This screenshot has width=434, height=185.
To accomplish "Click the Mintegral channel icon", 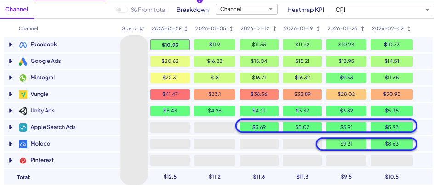I will point(23,78).
